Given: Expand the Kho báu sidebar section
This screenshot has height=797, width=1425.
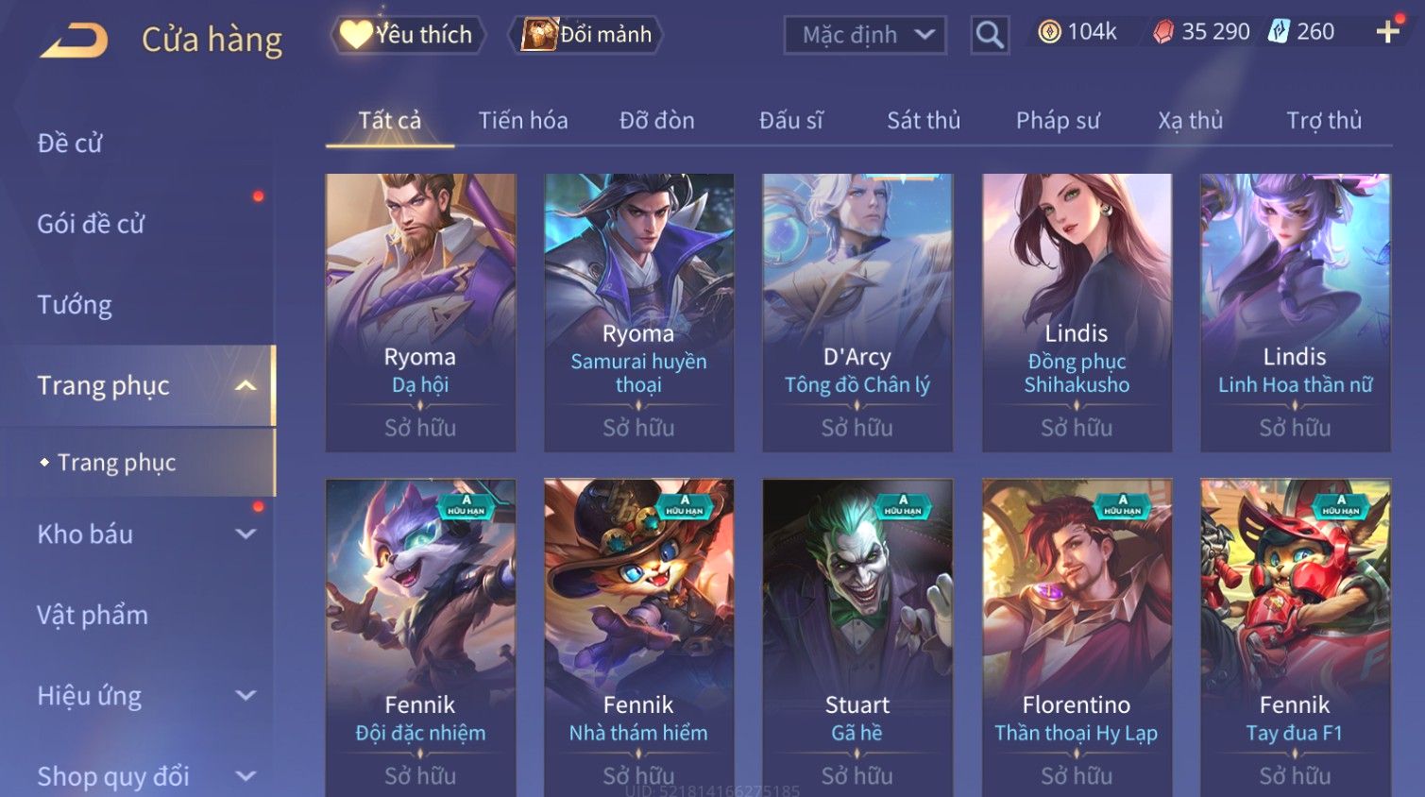Looking at the screenshot, I should tap(246, 534).
